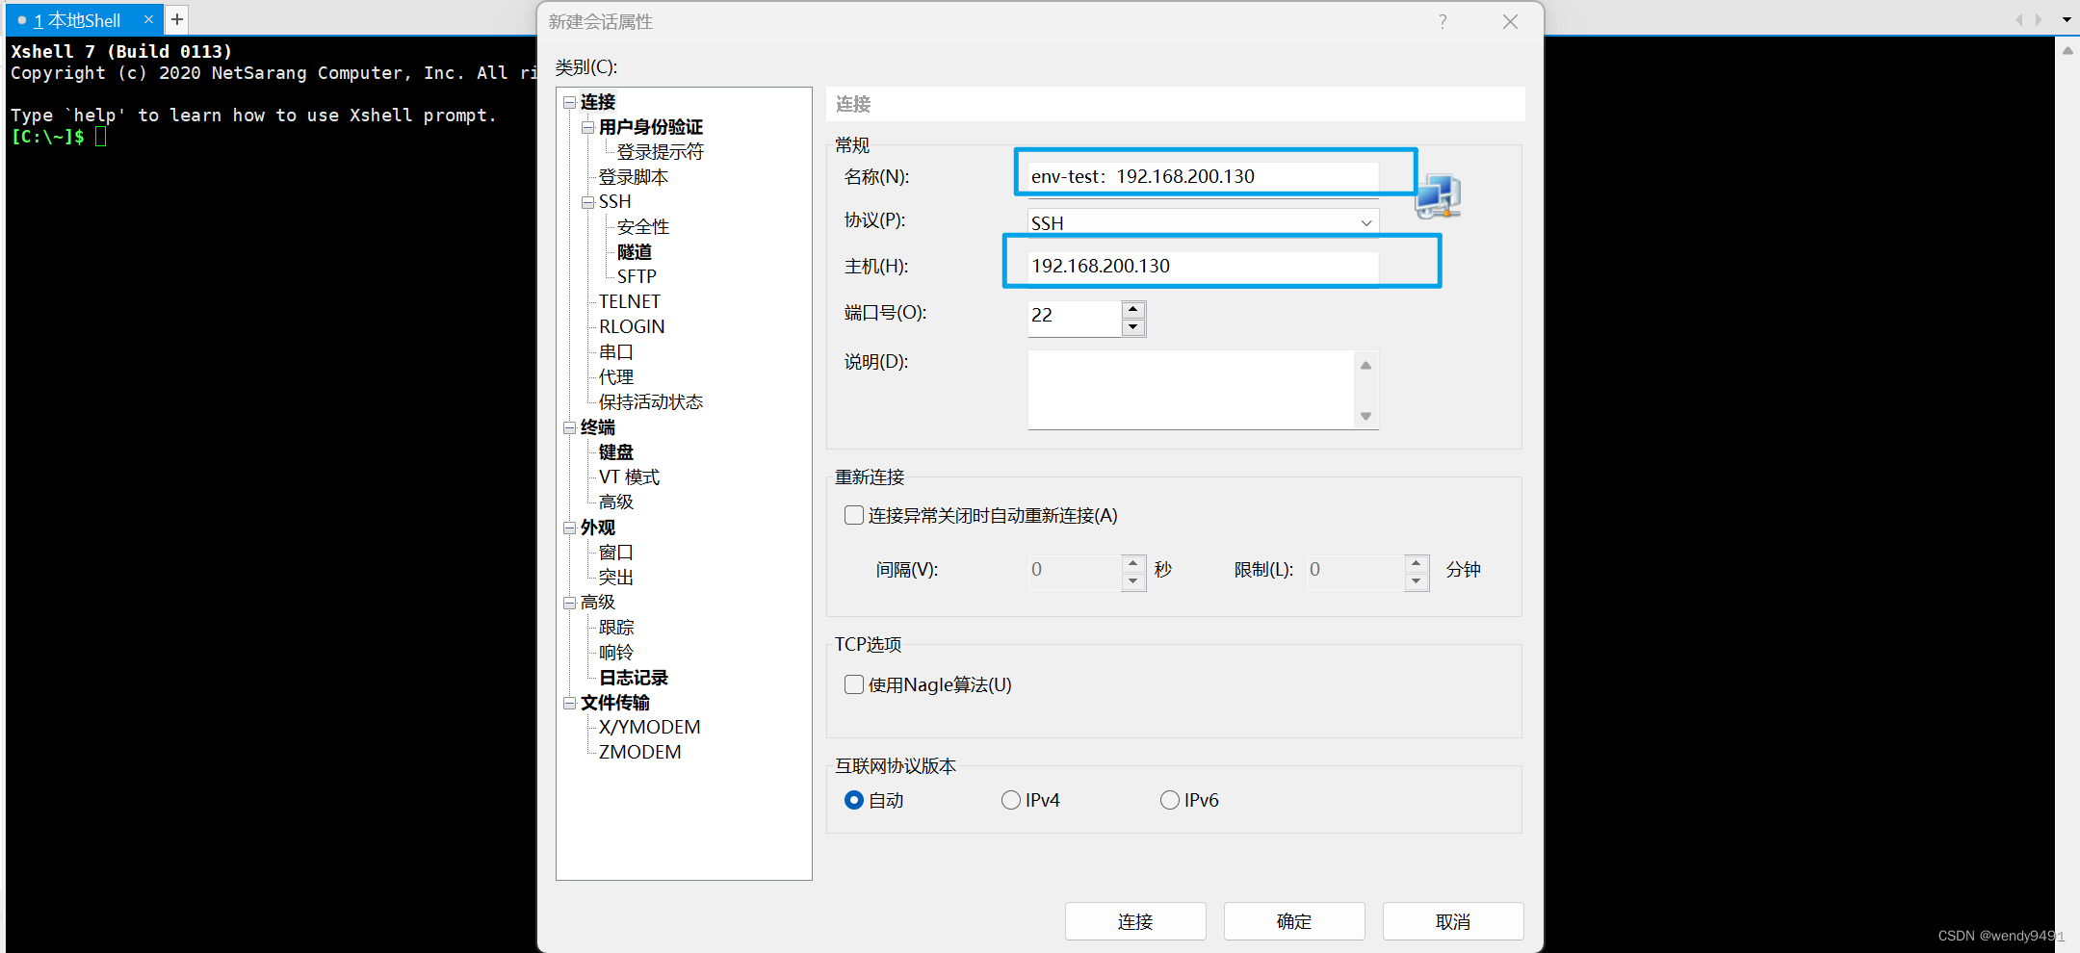Collapse the 终端 tree node

point(569,427)
